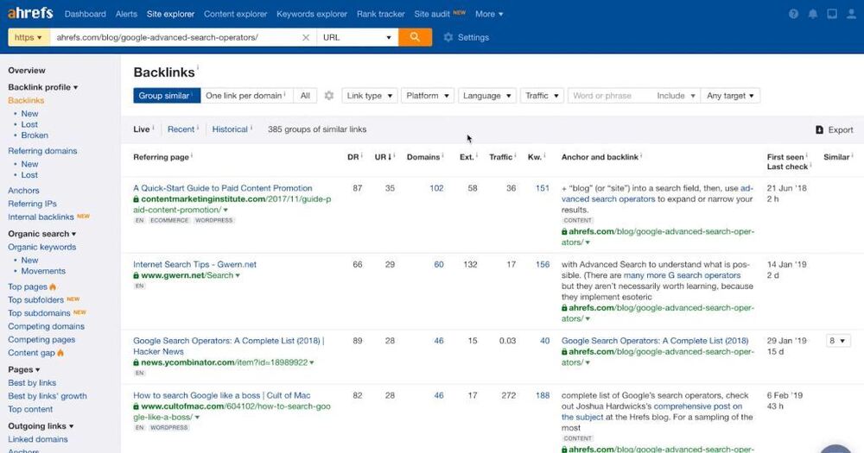This screenshot has width=864, height=453.
Task: Open the Platform filter dropdown
Action: [428, 96]
